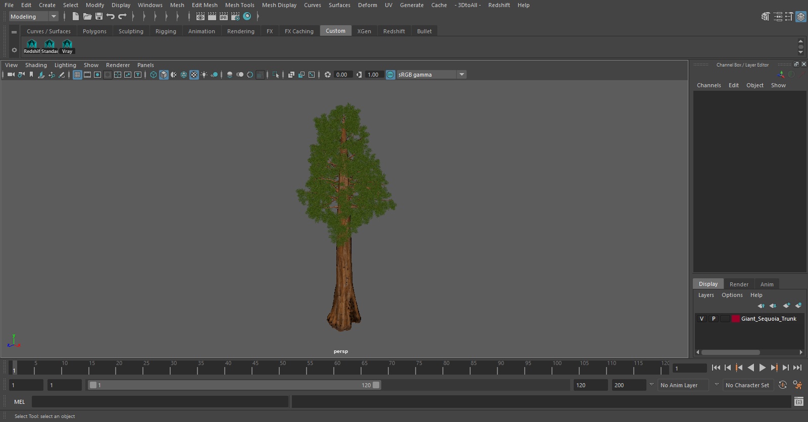Toggle visibility of Giant_Sequoia_Trunk layer
The height and width of the screenshot is (422, 808).
[701, 319]
